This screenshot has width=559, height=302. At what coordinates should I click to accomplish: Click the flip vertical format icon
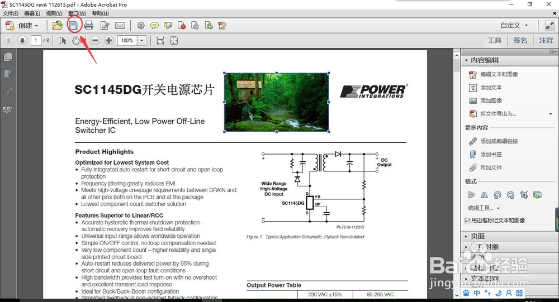pos(471,195)
